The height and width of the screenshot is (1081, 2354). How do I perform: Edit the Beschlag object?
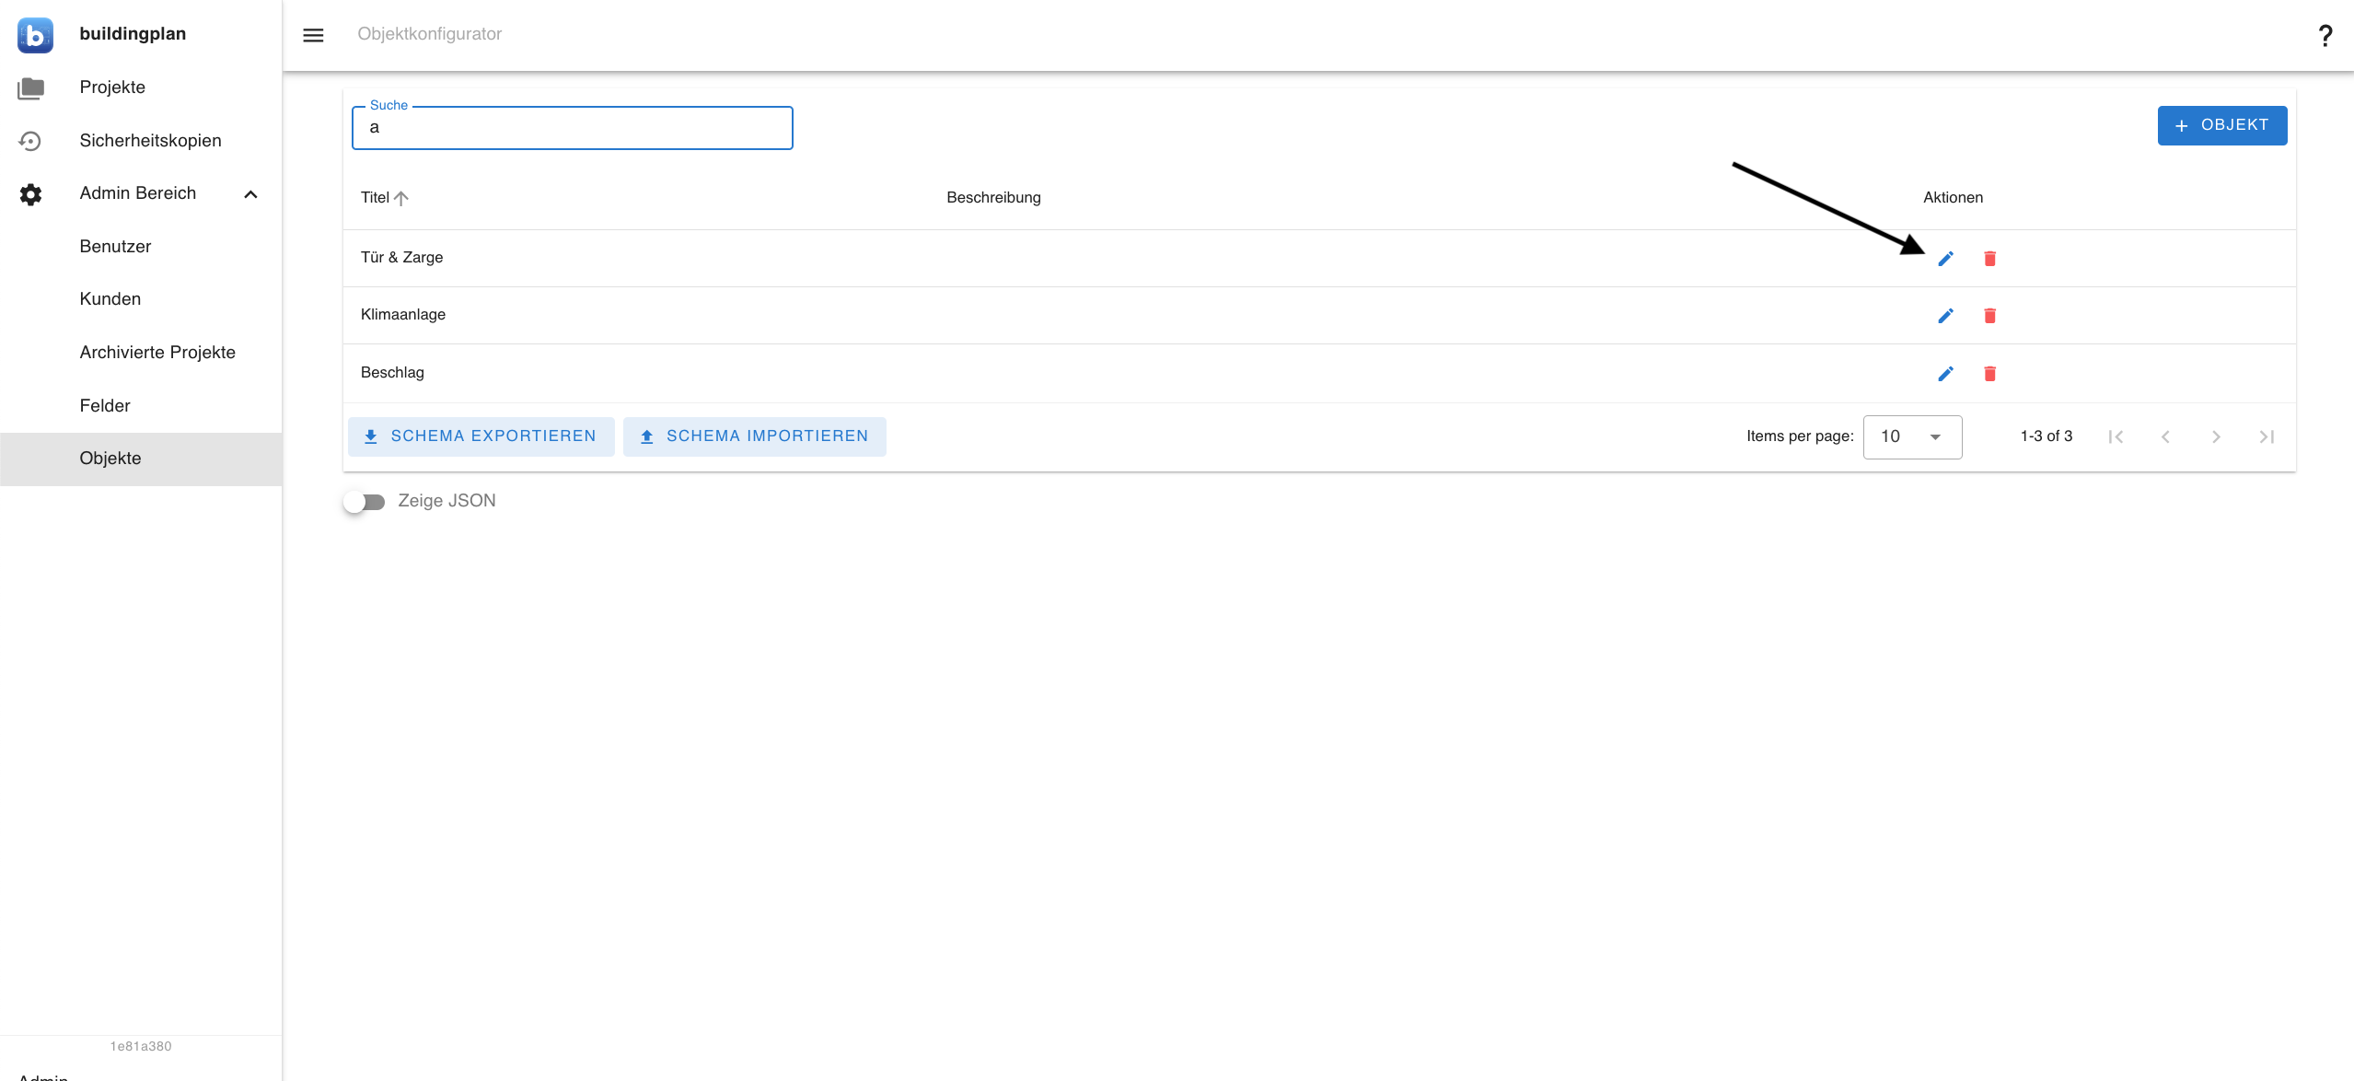pyautogui.click(x=1945, y=374)
